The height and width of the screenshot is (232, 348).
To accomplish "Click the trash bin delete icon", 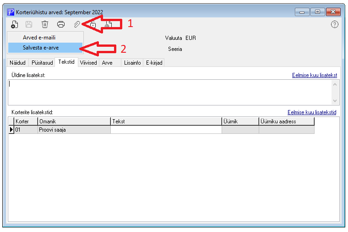I will tap(45, 24).
